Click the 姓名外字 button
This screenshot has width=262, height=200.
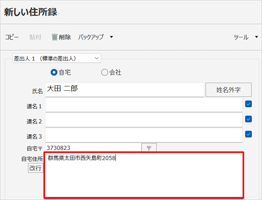[x=228, y=90]
